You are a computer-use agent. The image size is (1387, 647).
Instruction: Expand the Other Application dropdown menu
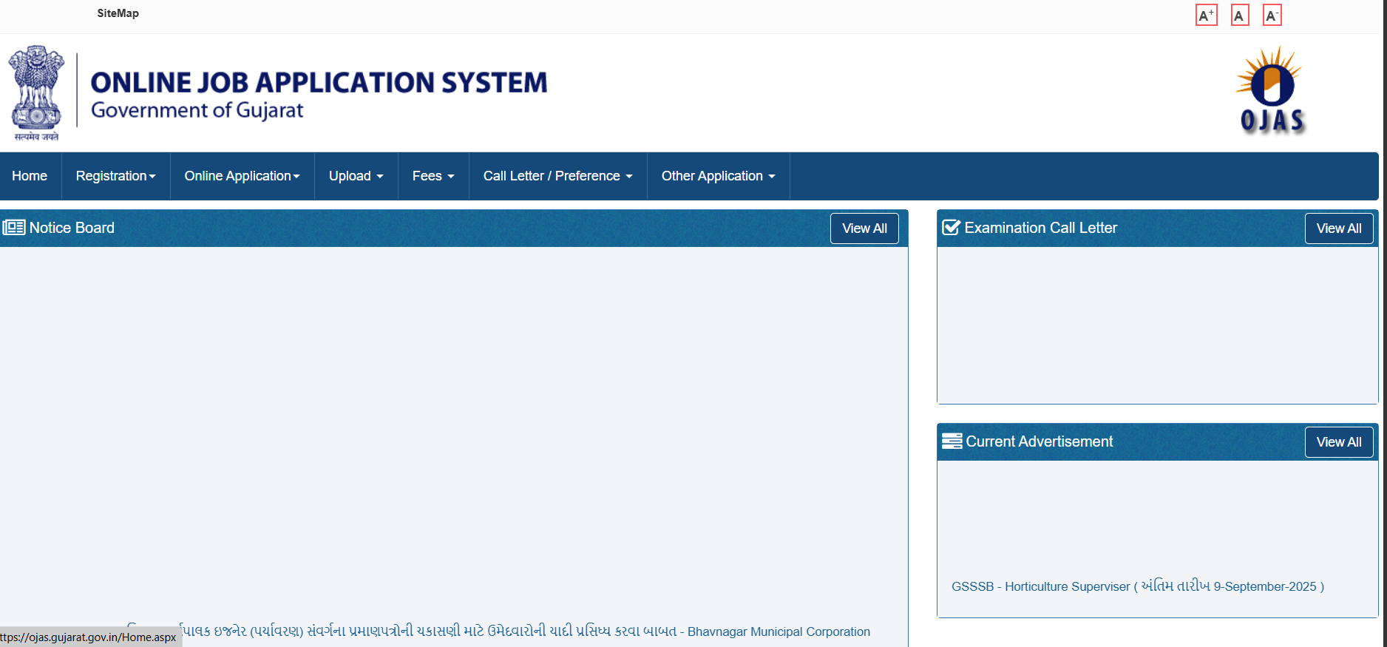(718, 176)
